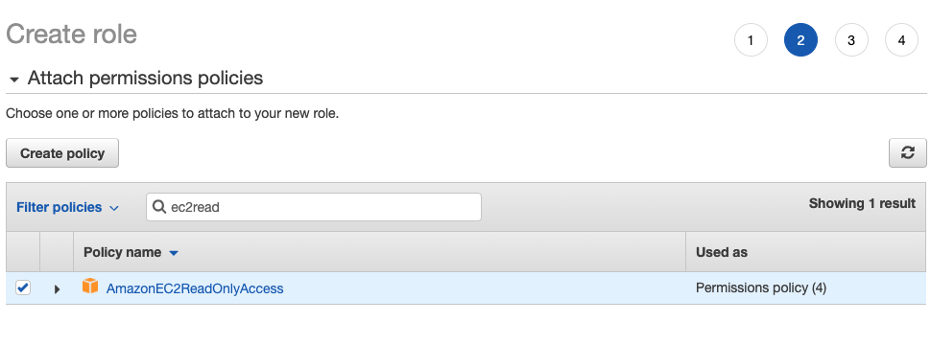Viewport: 931px width, 345px height.
Task: Click the Policy name column header
Action: point(122,253)
